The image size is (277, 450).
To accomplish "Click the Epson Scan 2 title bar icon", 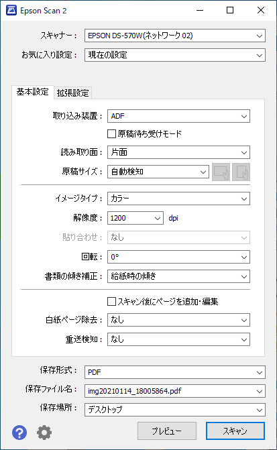I will (x=11, y=11).
